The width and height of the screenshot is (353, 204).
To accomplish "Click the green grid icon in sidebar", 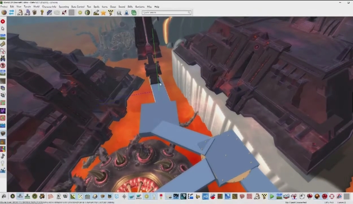I will click(x=3, y=103).
